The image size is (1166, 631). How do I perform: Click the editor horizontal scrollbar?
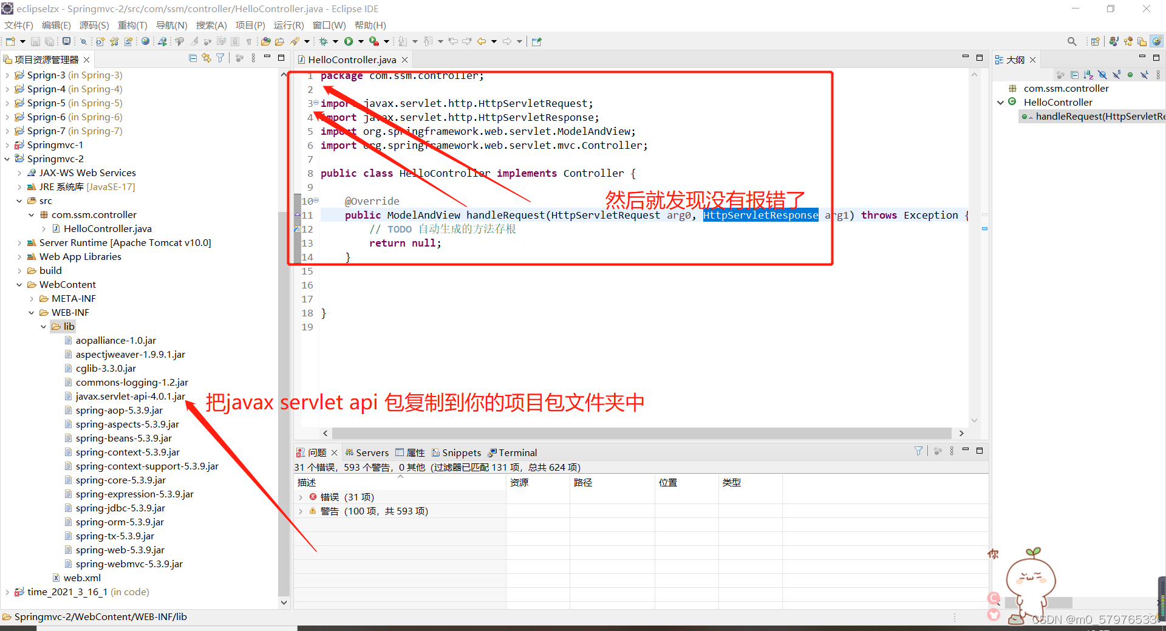click(x=642, y=433)
